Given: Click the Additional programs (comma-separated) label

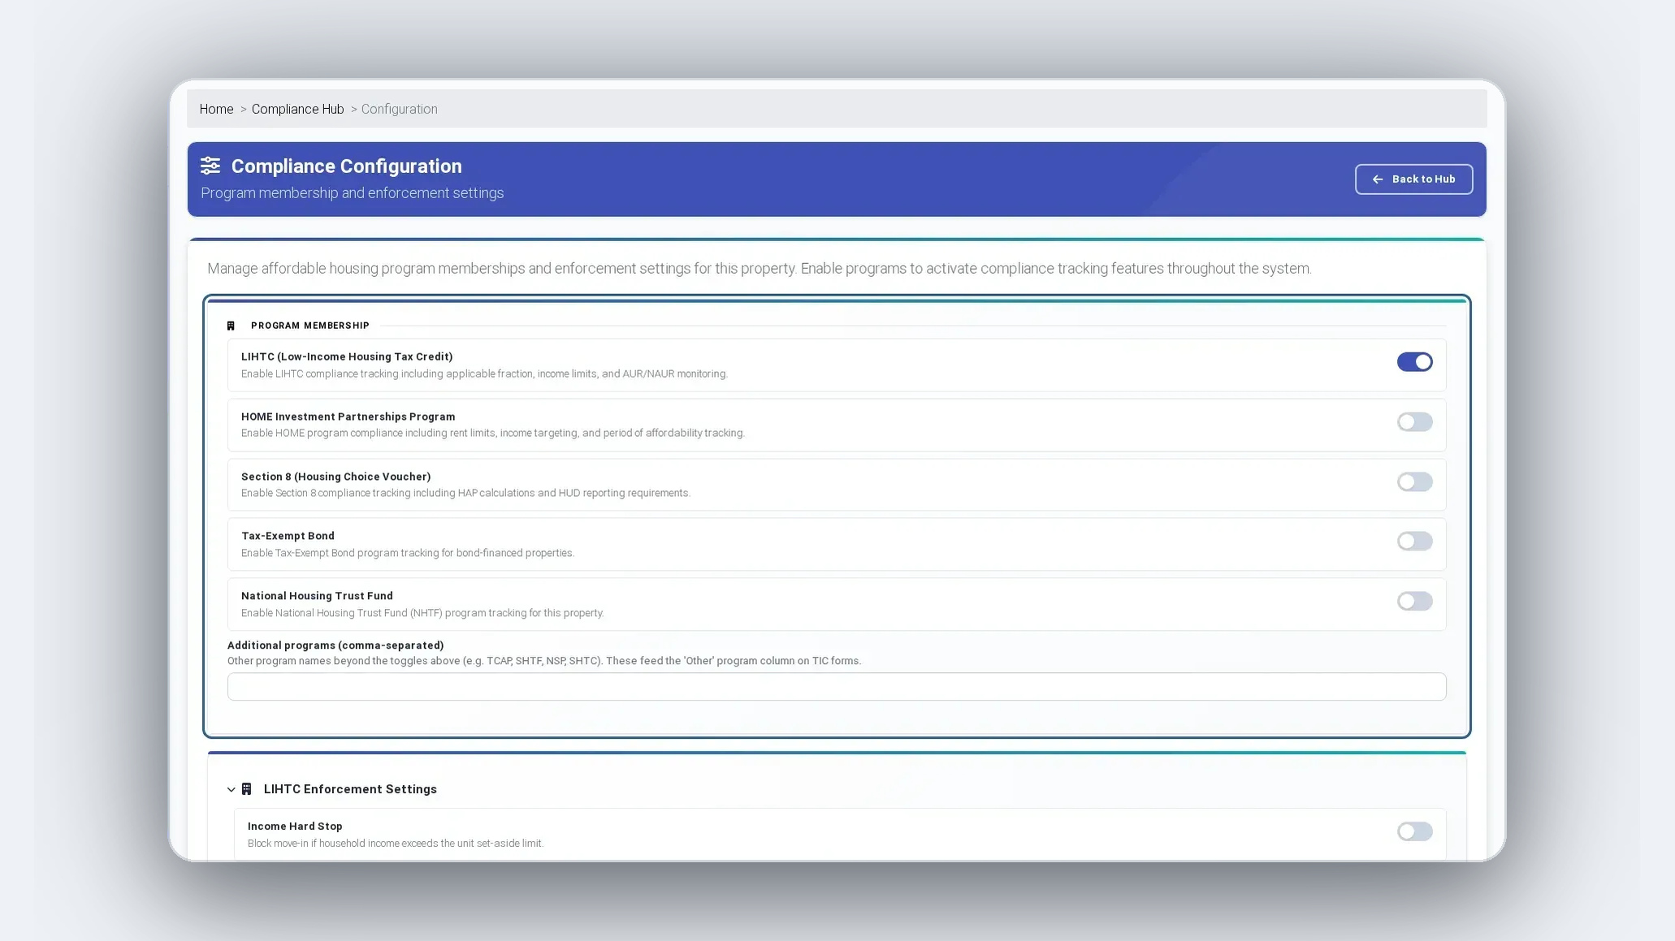Looking at the screenshot, I should 335,645.
